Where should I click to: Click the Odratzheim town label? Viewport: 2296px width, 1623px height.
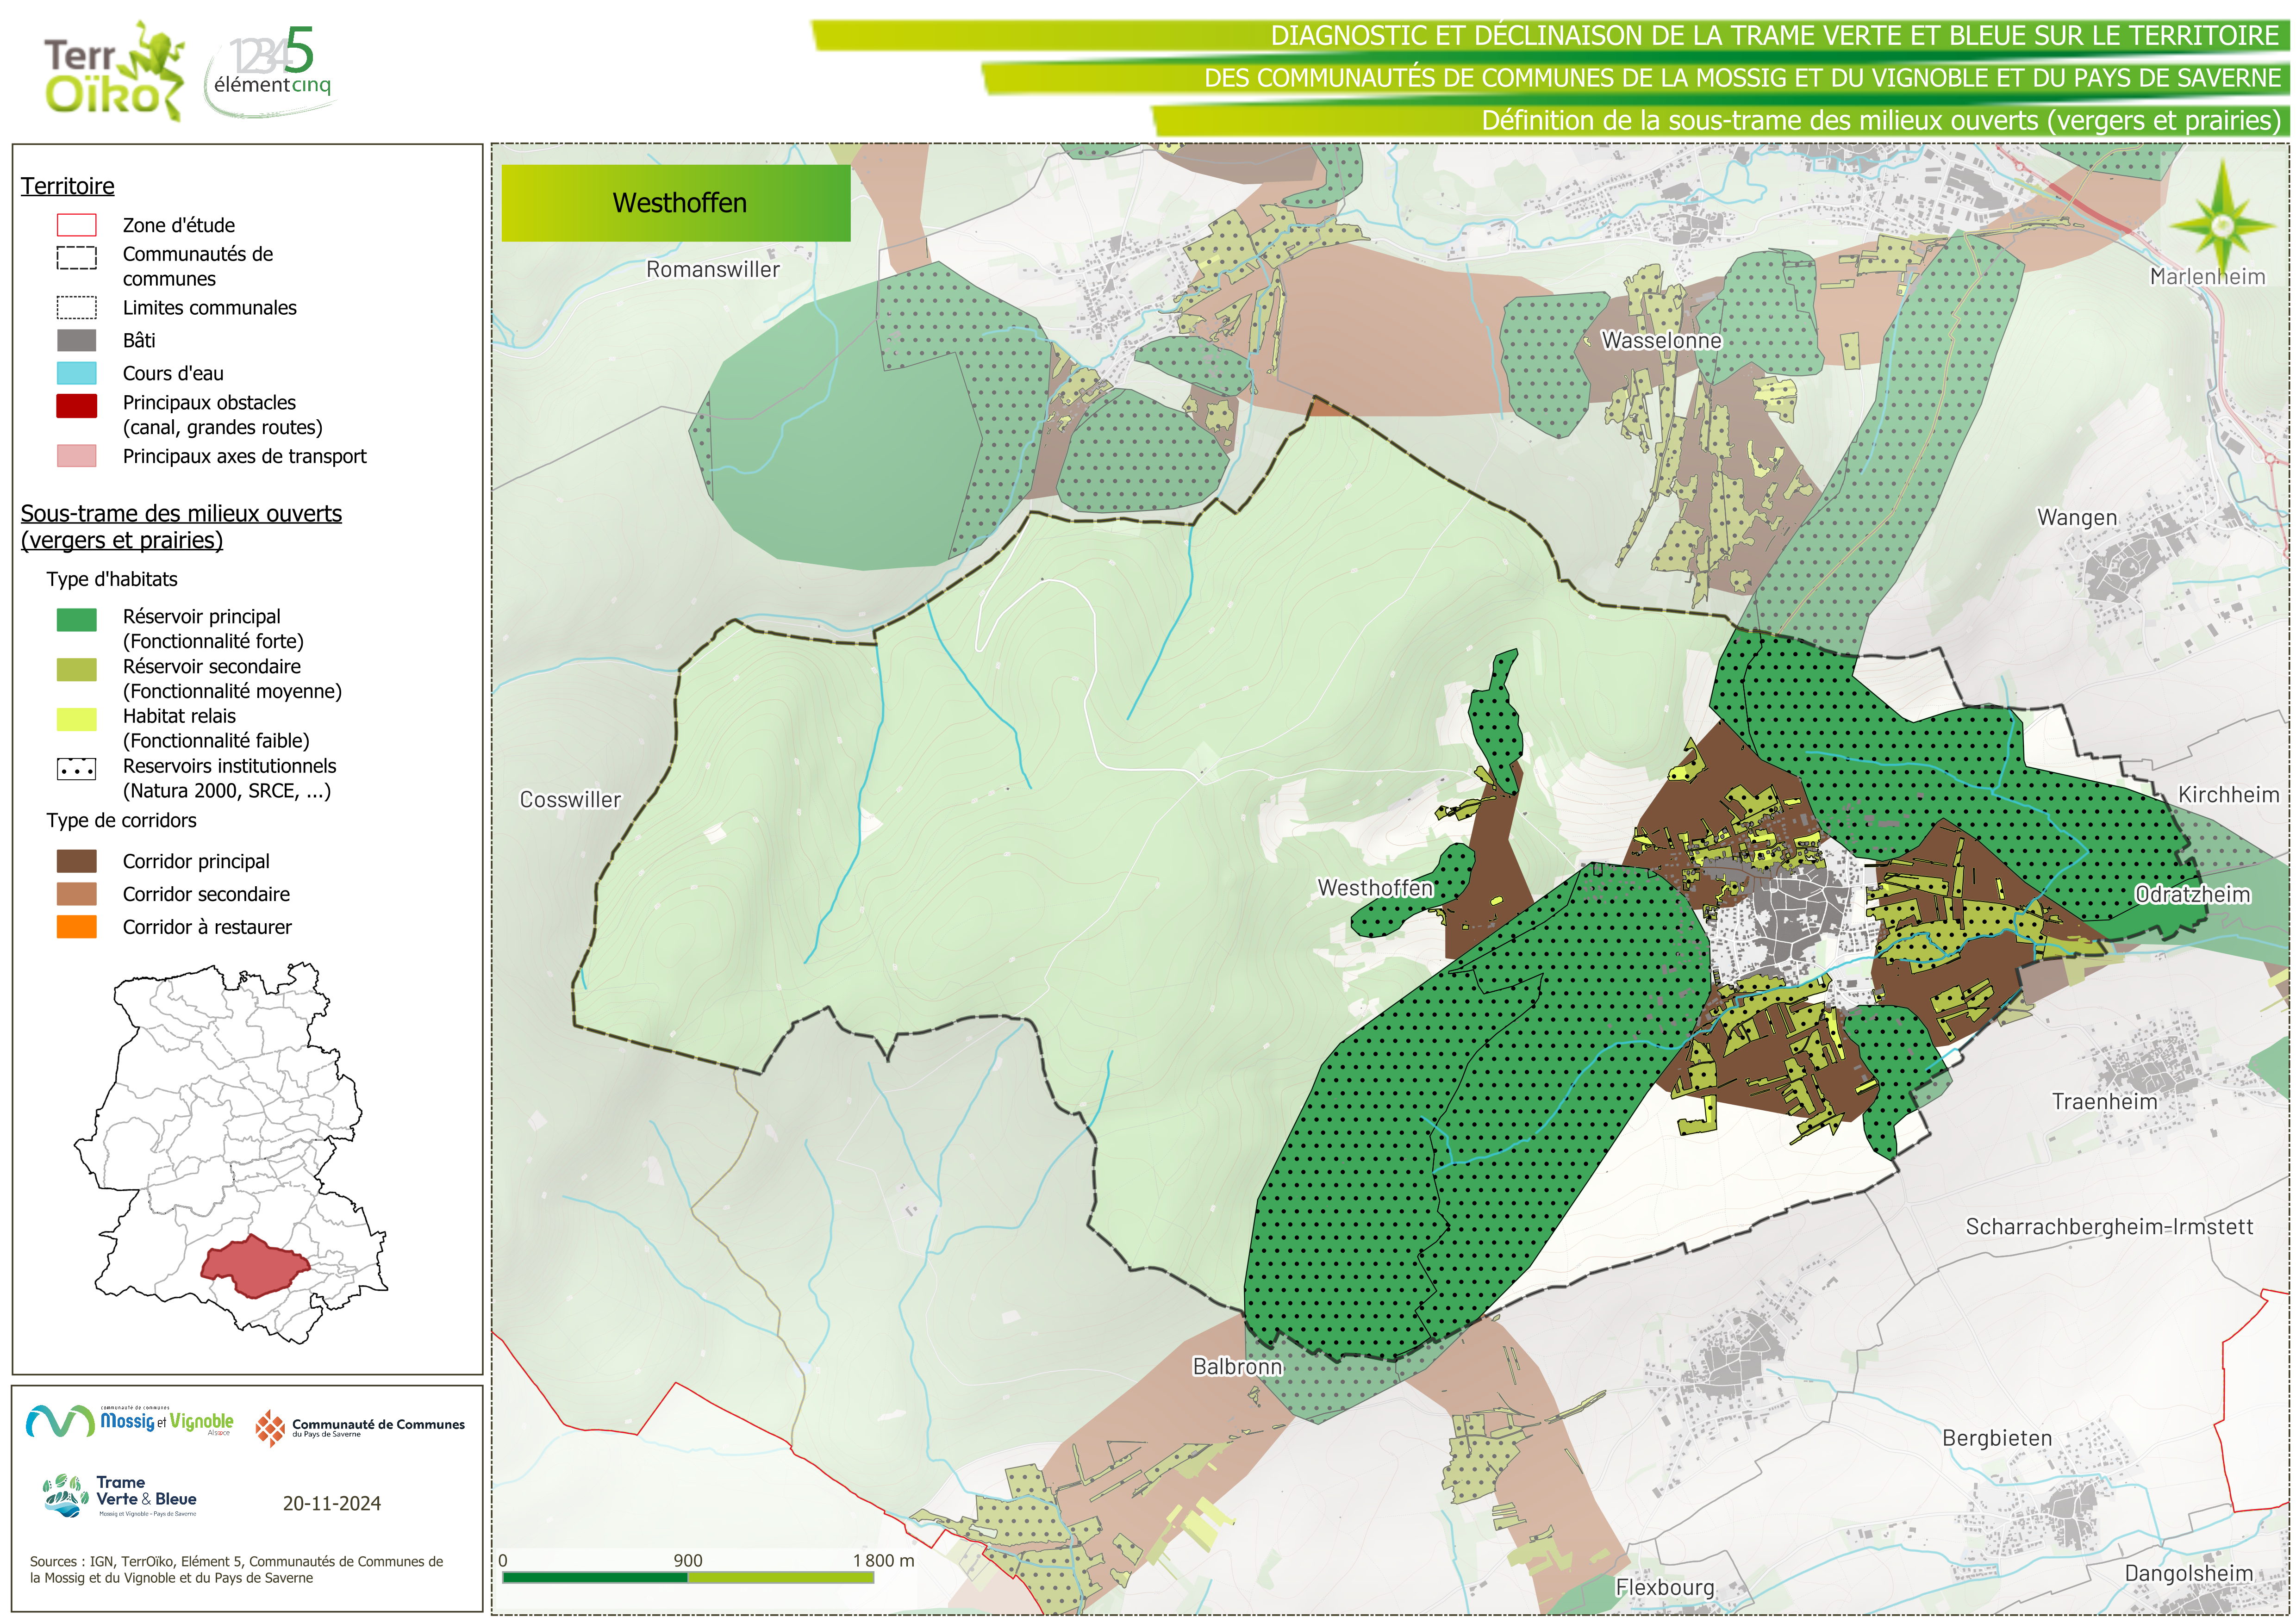[x=2192, y=894]
